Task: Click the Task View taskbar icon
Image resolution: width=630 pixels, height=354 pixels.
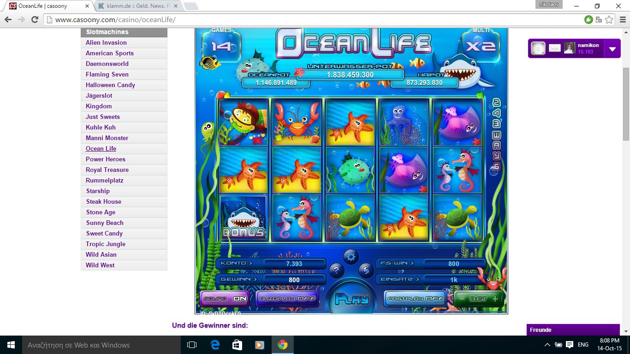Action: point(192,345)
